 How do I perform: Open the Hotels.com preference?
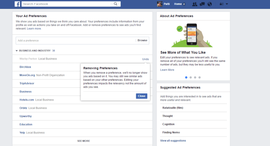(x=27, y=100)
